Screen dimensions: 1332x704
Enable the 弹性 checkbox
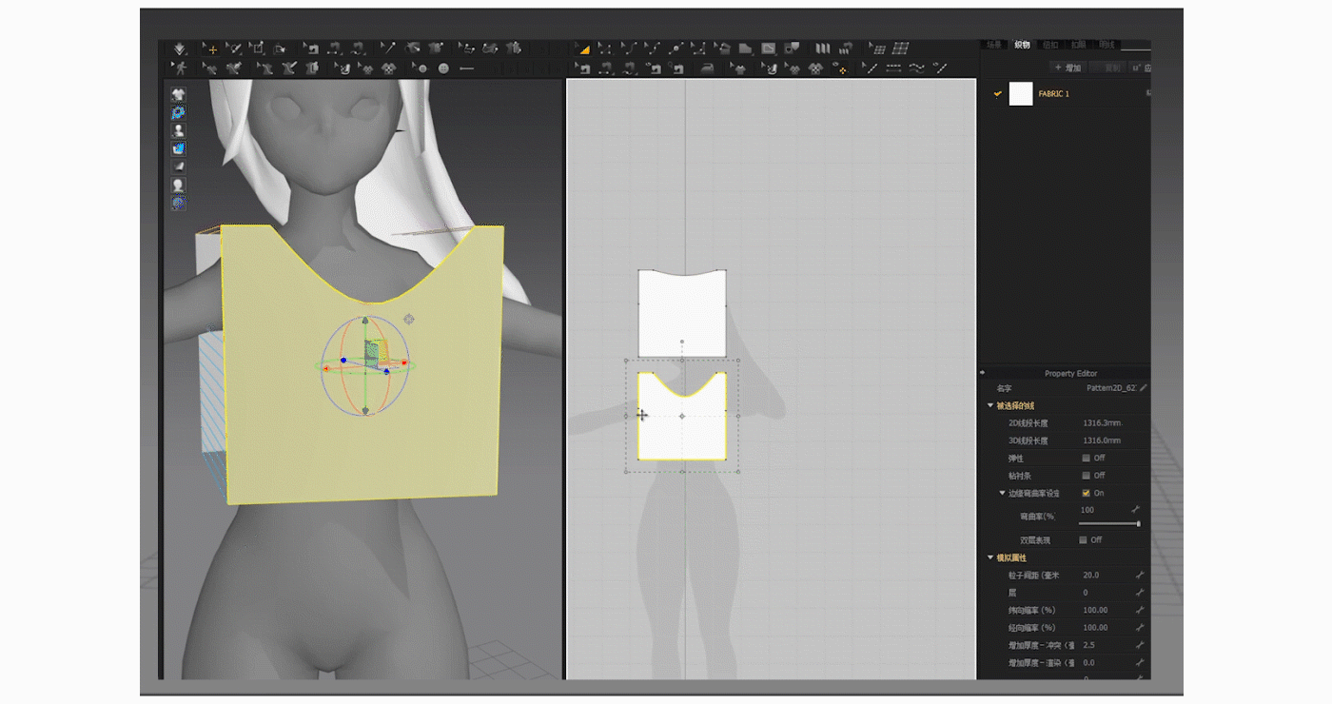1086,458
